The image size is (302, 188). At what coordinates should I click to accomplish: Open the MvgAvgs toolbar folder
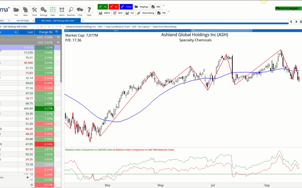(x=141, y=7)
